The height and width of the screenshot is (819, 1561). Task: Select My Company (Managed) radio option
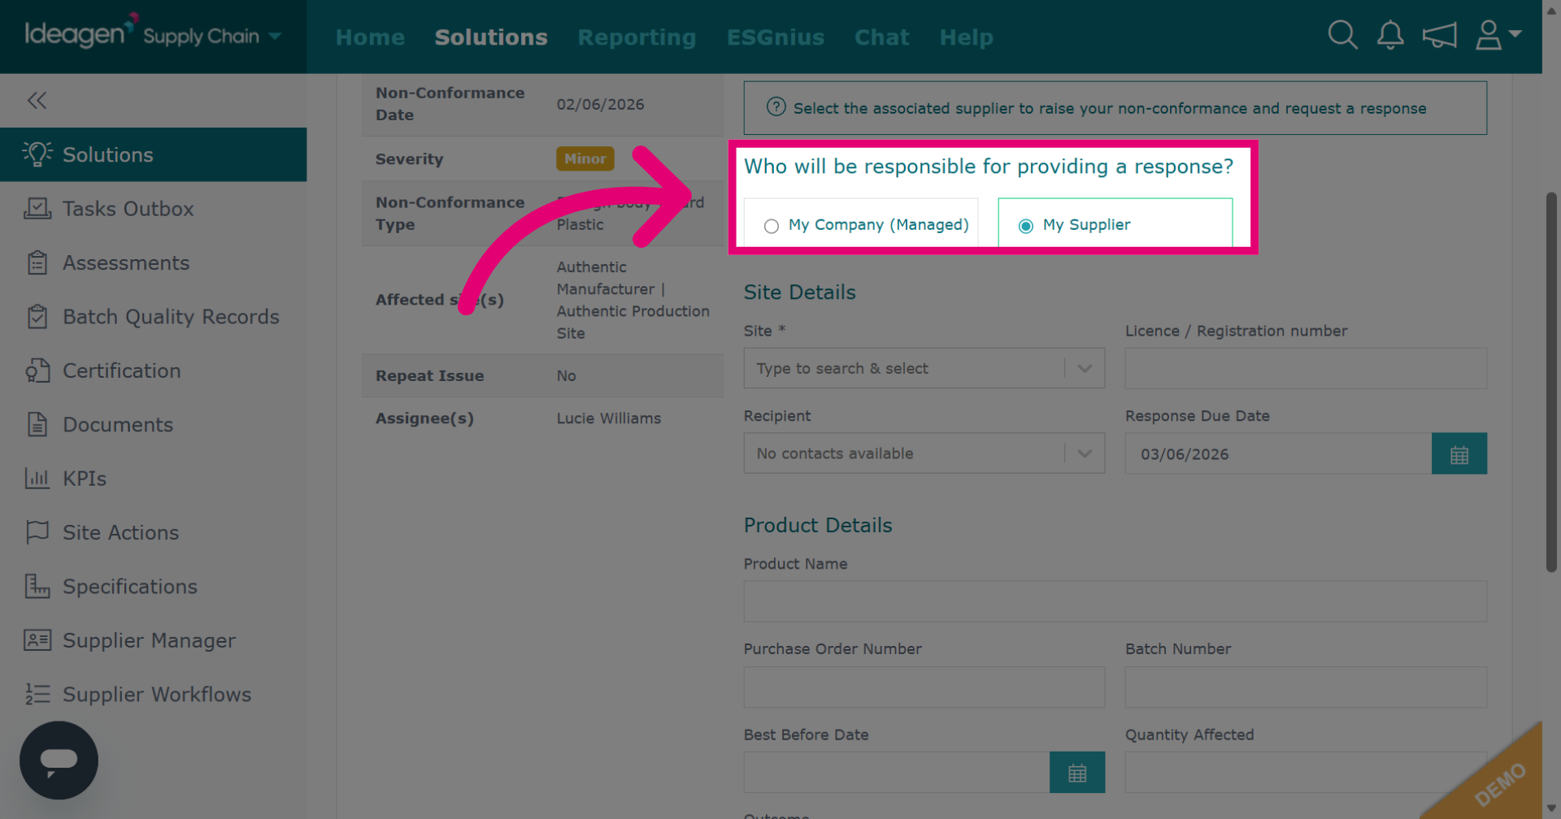772,226
